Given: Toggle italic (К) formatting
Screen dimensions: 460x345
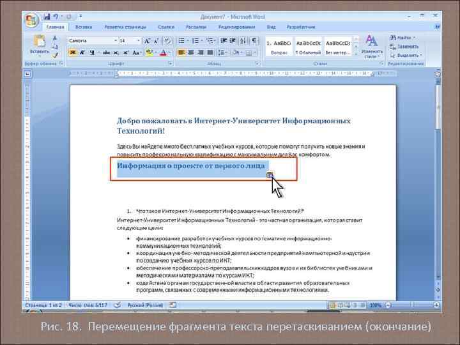Looking at the screenshot, I should click(82, 53).
